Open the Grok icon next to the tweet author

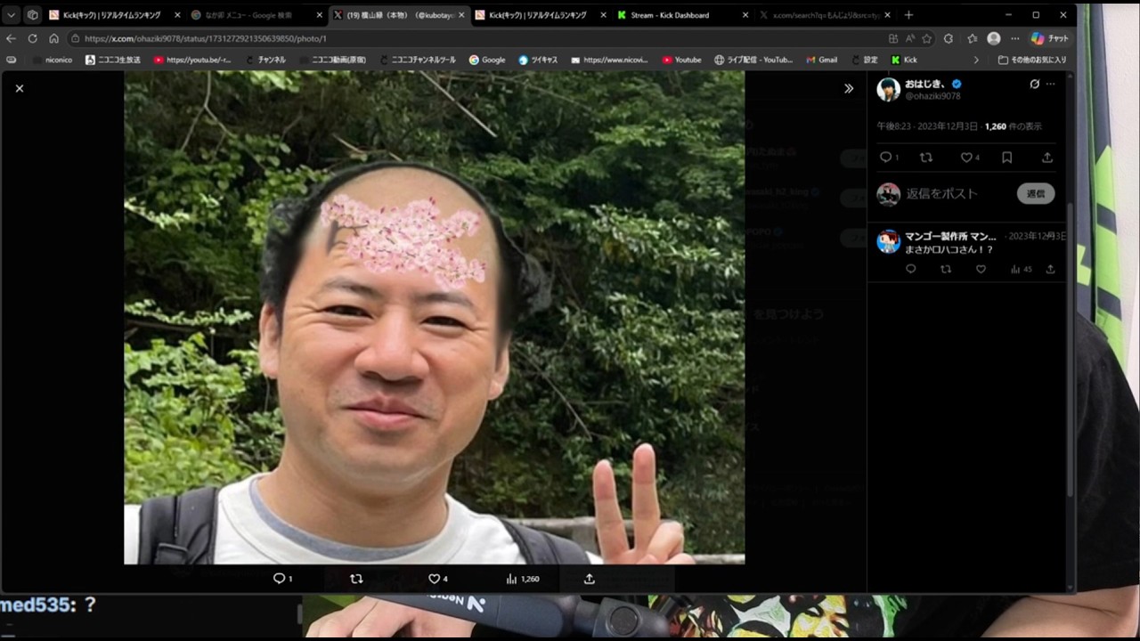[x=1034, y=84]
